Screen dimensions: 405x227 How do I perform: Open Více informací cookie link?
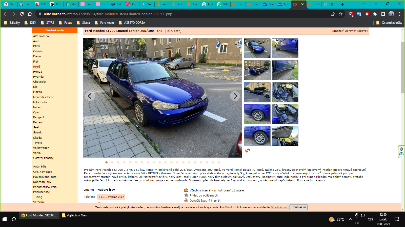tap(280, 207)
